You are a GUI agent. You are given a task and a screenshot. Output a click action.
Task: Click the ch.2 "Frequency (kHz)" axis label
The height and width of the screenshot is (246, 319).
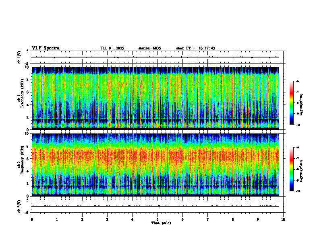click(22, 160)
